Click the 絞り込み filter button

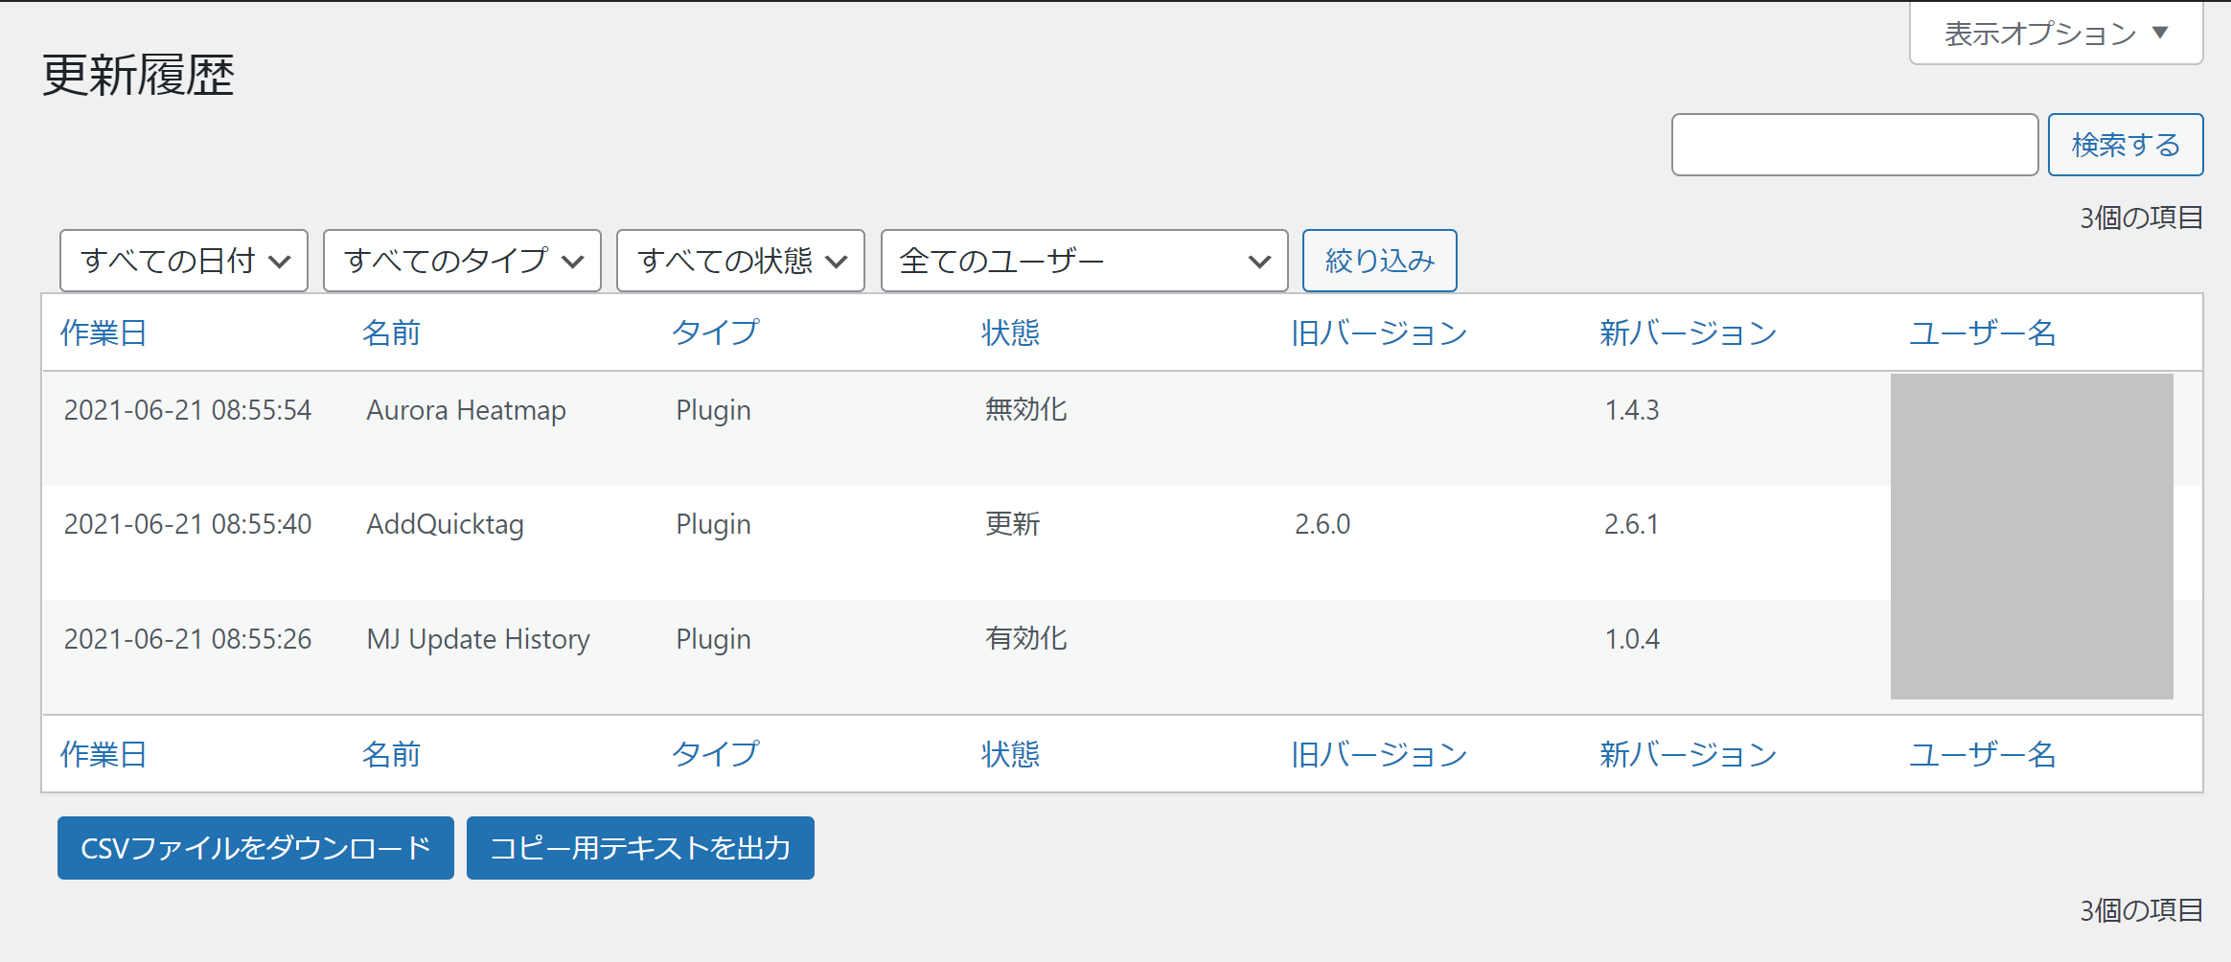(x=1379, y=261)
